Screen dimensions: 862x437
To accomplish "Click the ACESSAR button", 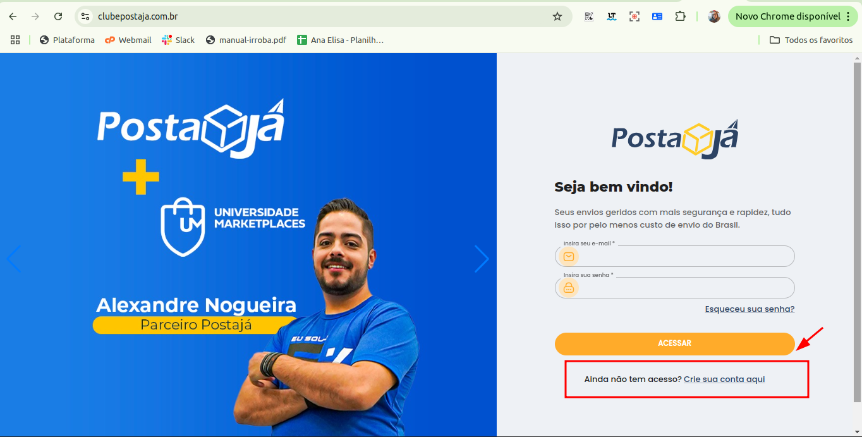I will 674,343.
